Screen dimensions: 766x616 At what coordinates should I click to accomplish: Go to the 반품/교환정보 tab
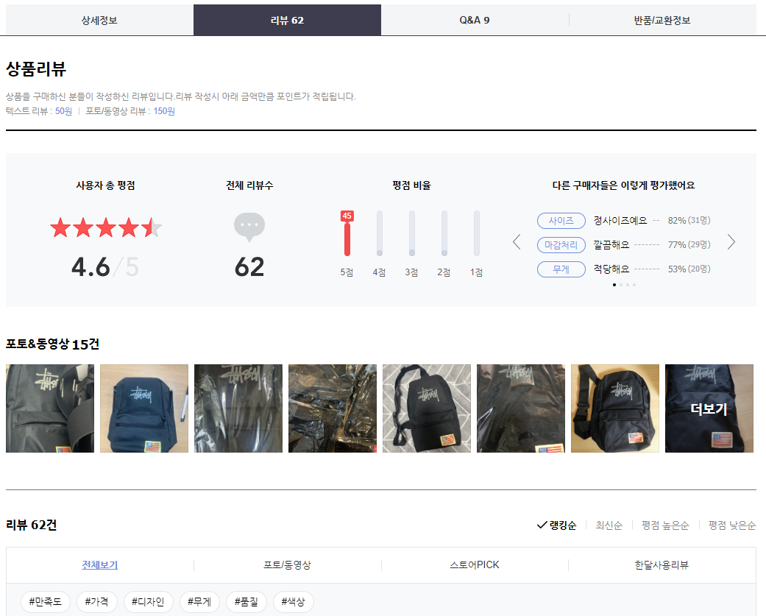(x=662, y=20)
